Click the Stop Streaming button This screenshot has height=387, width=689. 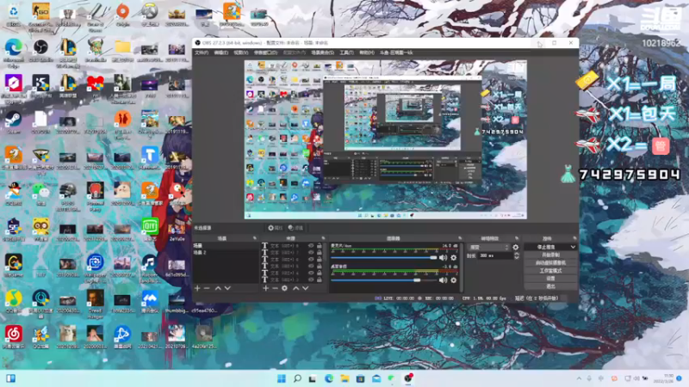coord(547,247)
